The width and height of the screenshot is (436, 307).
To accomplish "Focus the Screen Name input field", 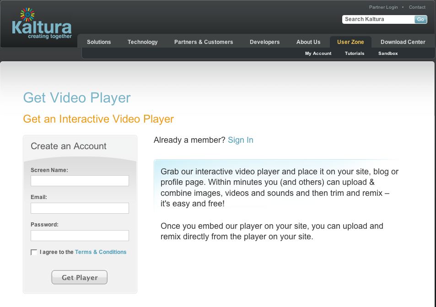I will [x=80, y=181].
